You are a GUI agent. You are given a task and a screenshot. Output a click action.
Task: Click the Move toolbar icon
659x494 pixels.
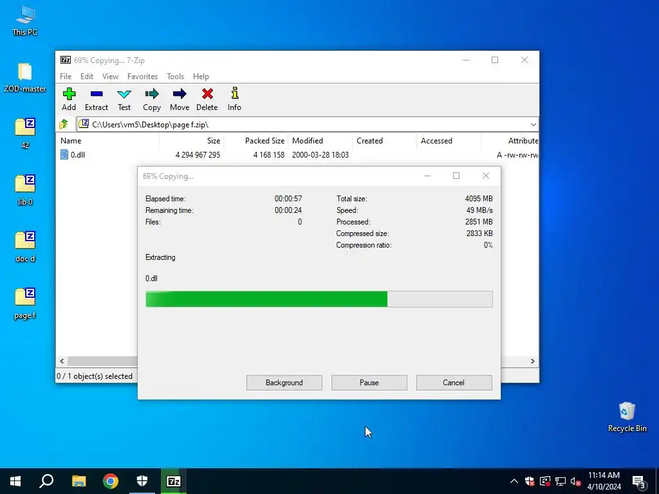pyautogui.click(x=180, y=99)
